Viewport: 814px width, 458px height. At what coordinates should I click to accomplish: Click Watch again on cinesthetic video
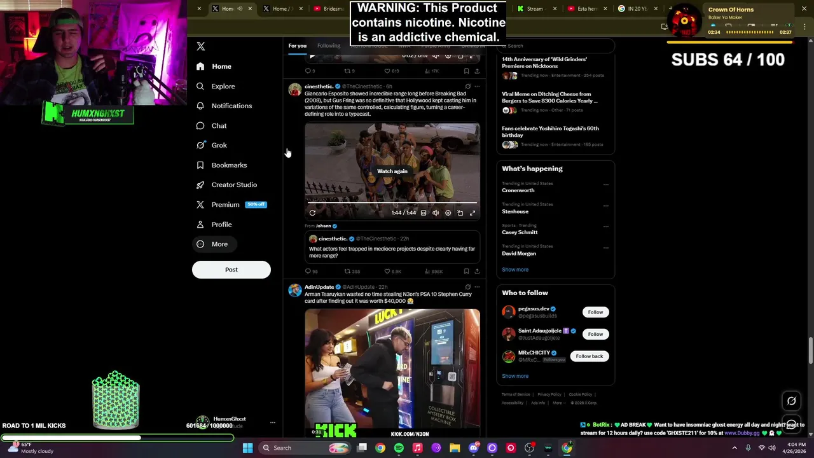[392, 171]
